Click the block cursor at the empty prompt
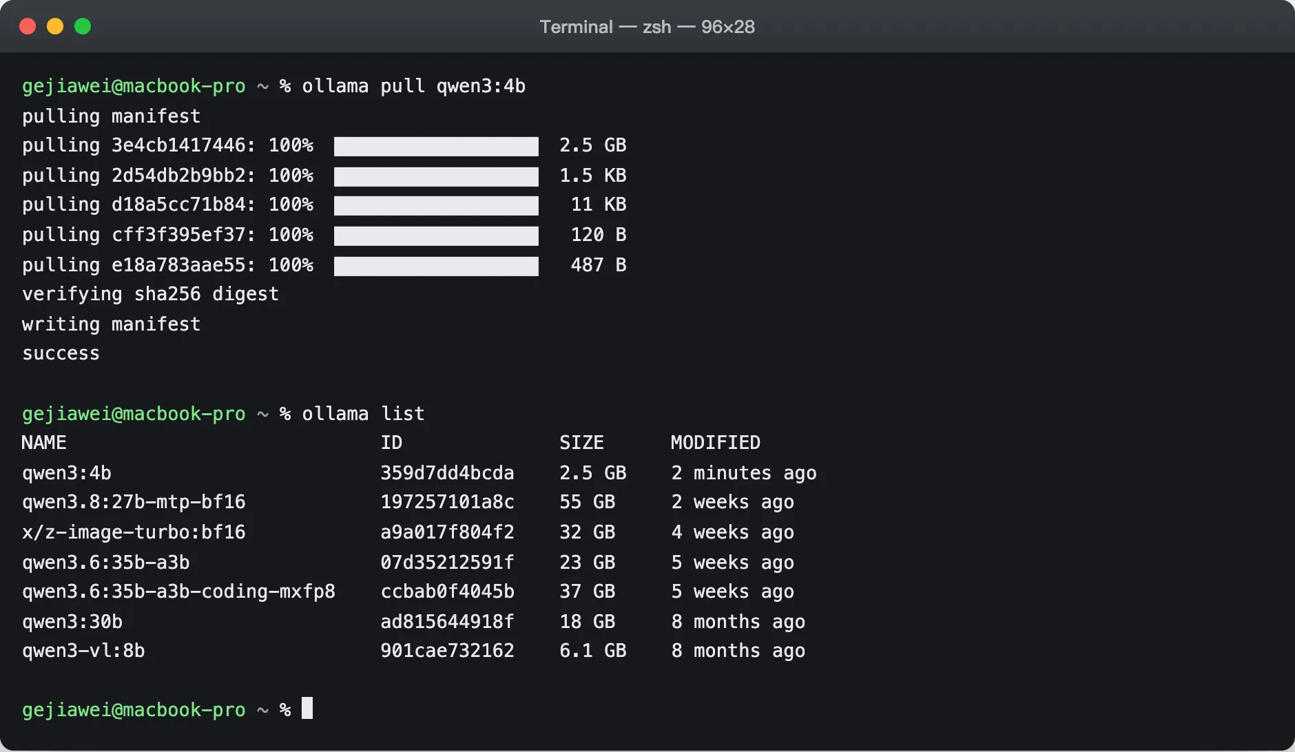Image resolution: width=1295 pixels, height=752 pixels. tap(307, 708)
